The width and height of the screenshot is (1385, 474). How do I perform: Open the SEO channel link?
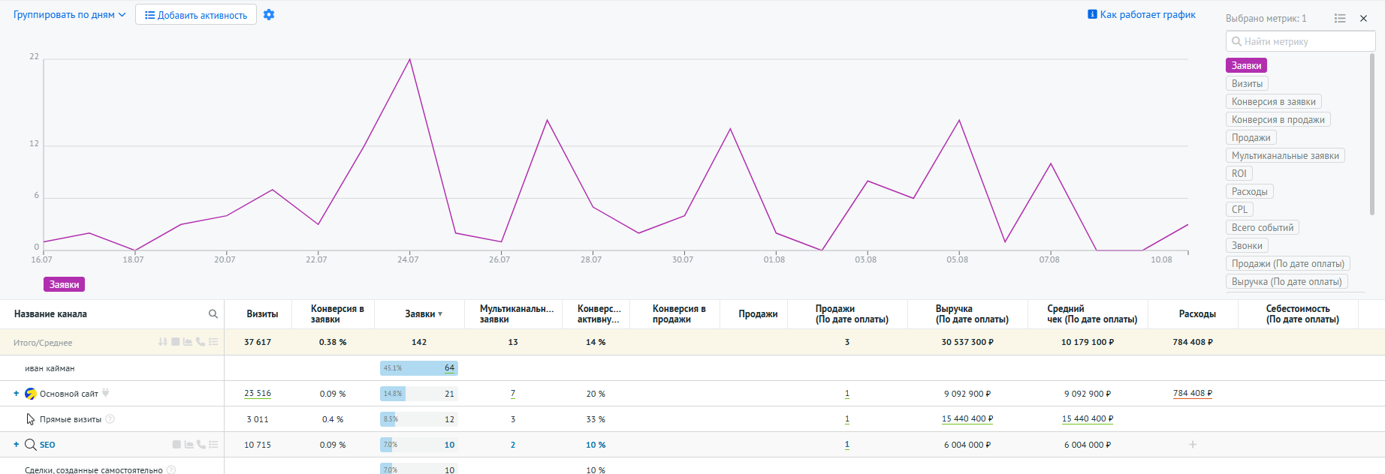click(x=47, y=445)
